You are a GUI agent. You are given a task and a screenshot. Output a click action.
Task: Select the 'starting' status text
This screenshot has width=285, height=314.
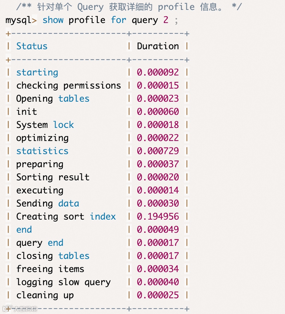point(37,73)
